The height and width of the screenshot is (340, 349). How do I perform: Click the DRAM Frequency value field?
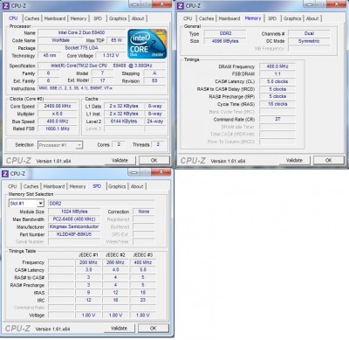coord(277,66)
